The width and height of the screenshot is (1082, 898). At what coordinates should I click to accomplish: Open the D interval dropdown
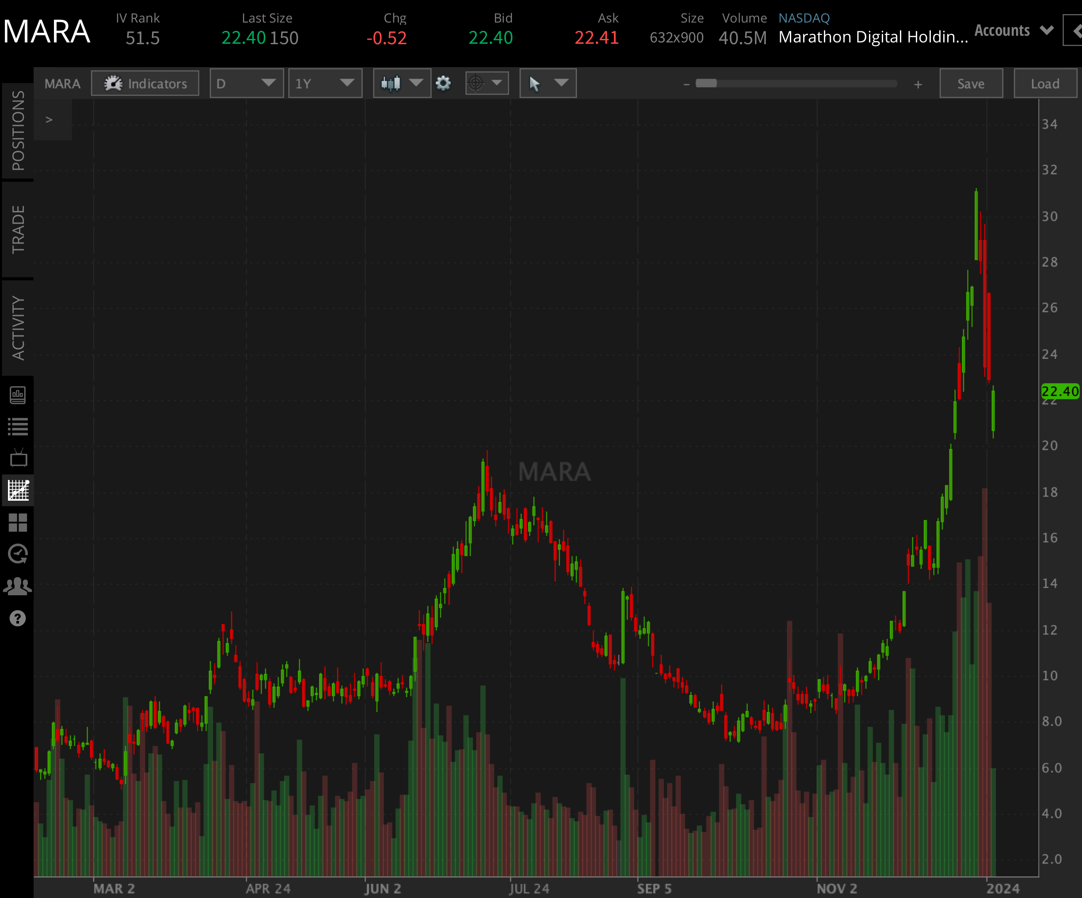pyautogui.click(x=246, y=83)
